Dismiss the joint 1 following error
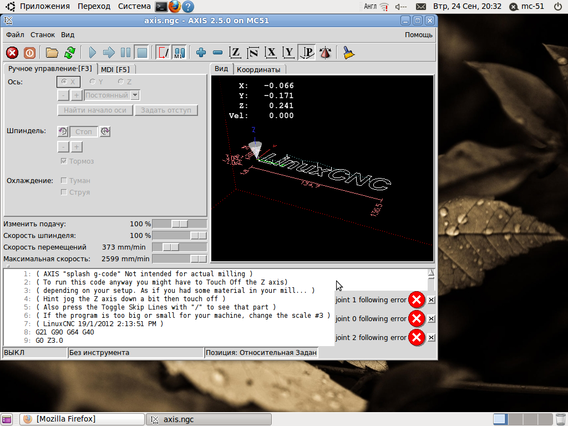568x426 pixels. tap(432, 300)
